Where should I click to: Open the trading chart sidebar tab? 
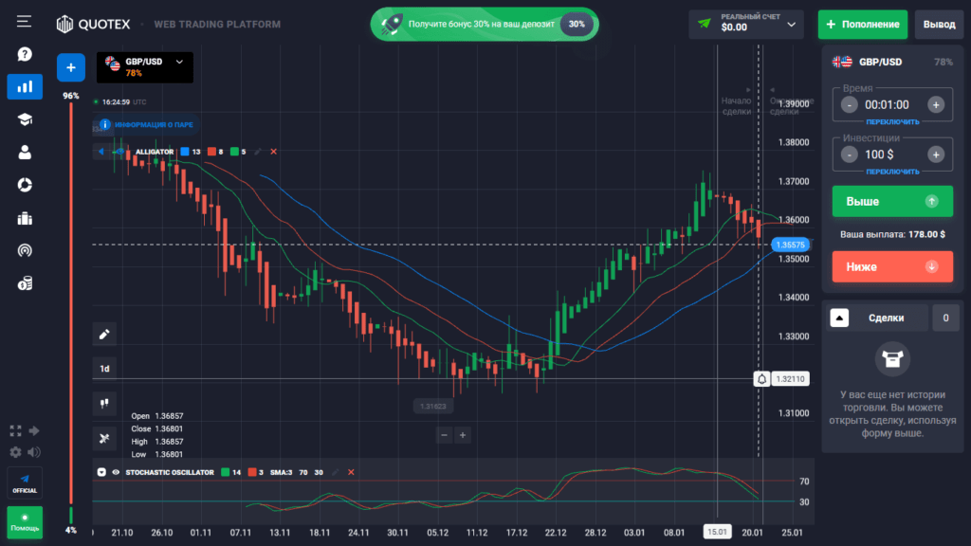coord(25,86)
